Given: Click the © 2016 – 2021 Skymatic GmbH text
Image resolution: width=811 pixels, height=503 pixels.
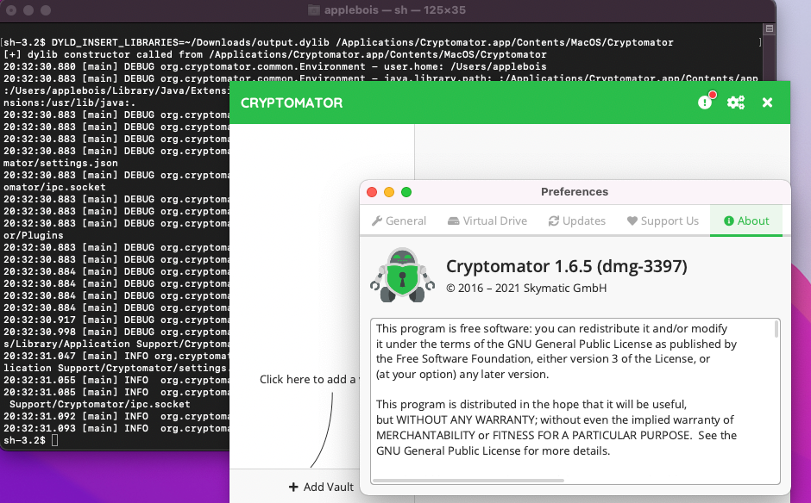Looking at the screenshot, I should coord(526,289).
